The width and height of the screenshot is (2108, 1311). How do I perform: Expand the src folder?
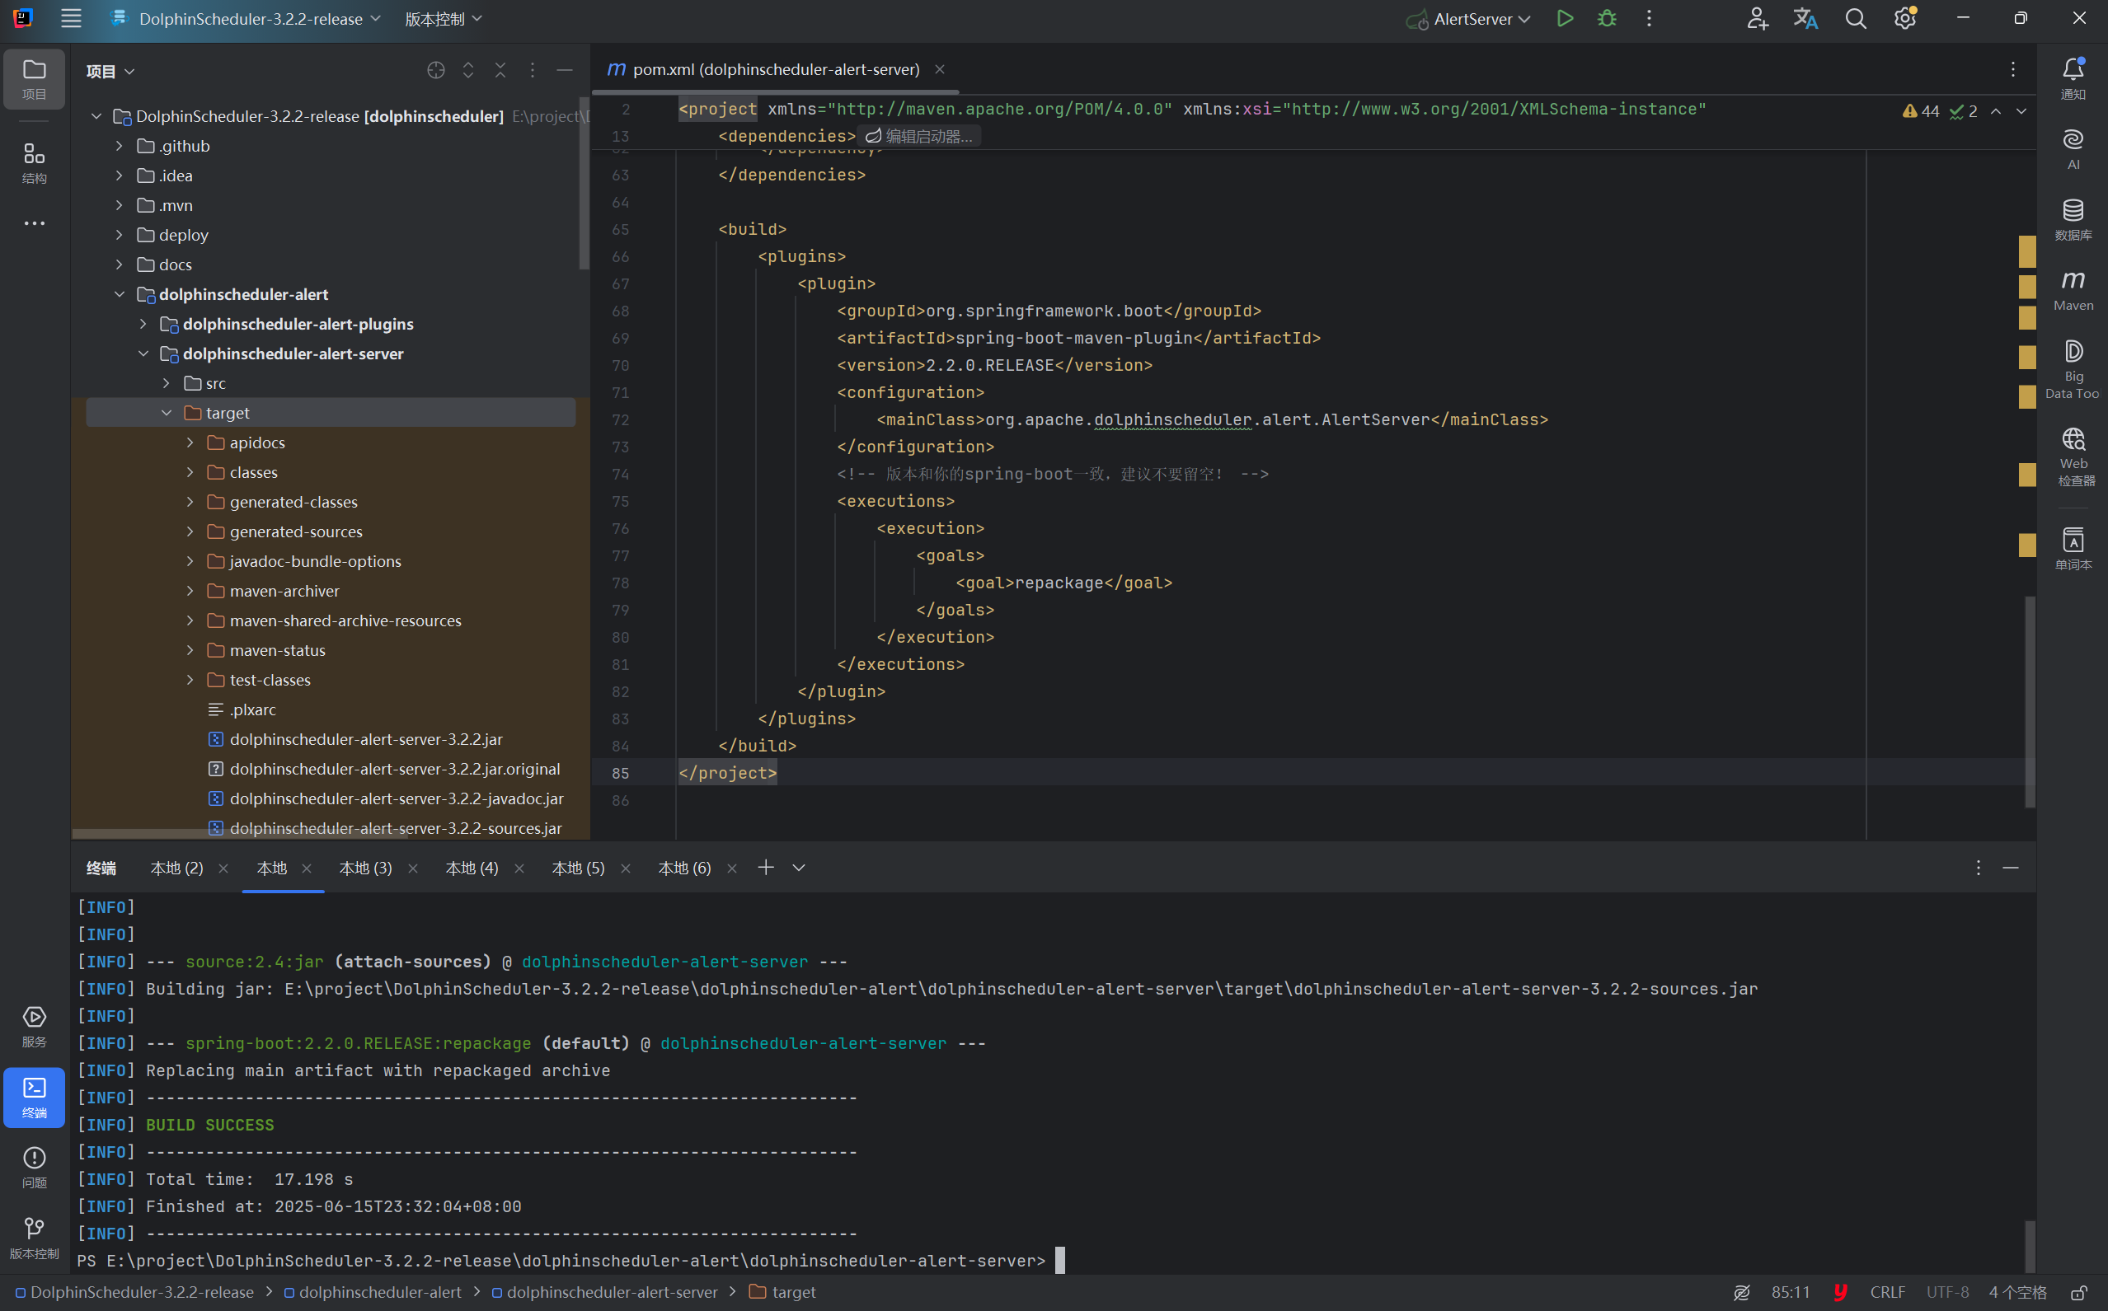tap(167, 383)
